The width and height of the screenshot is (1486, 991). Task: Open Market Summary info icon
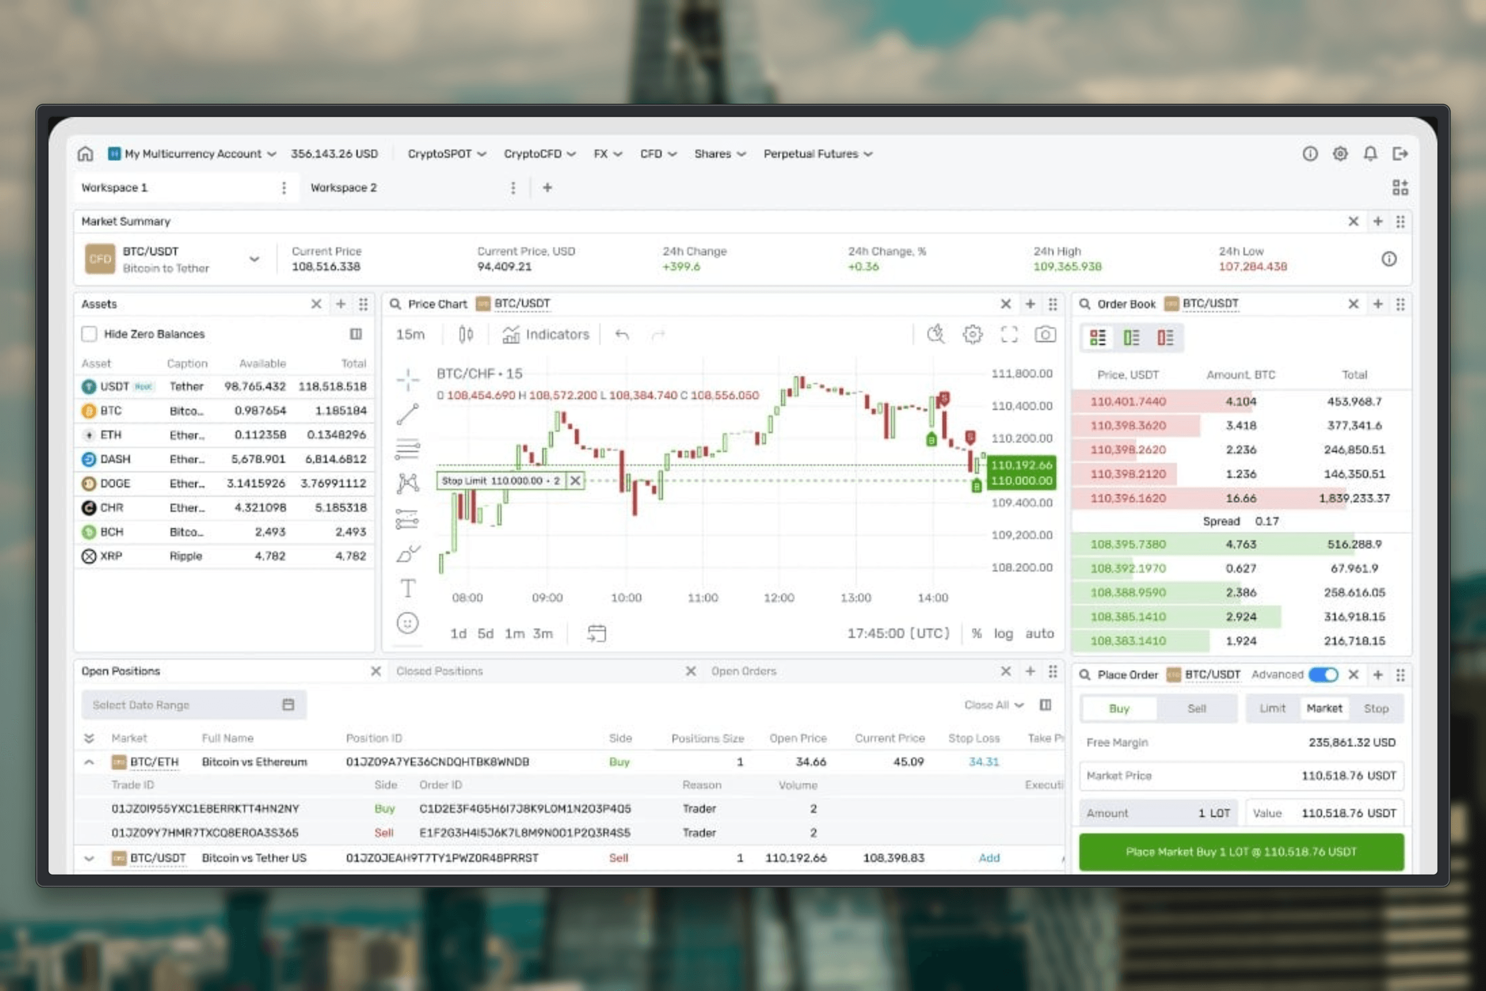coord(1388,259)
